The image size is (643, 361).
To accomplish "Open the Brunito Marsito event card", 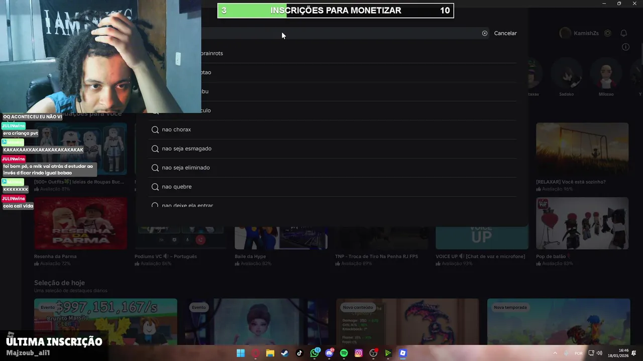I will 105,322.
